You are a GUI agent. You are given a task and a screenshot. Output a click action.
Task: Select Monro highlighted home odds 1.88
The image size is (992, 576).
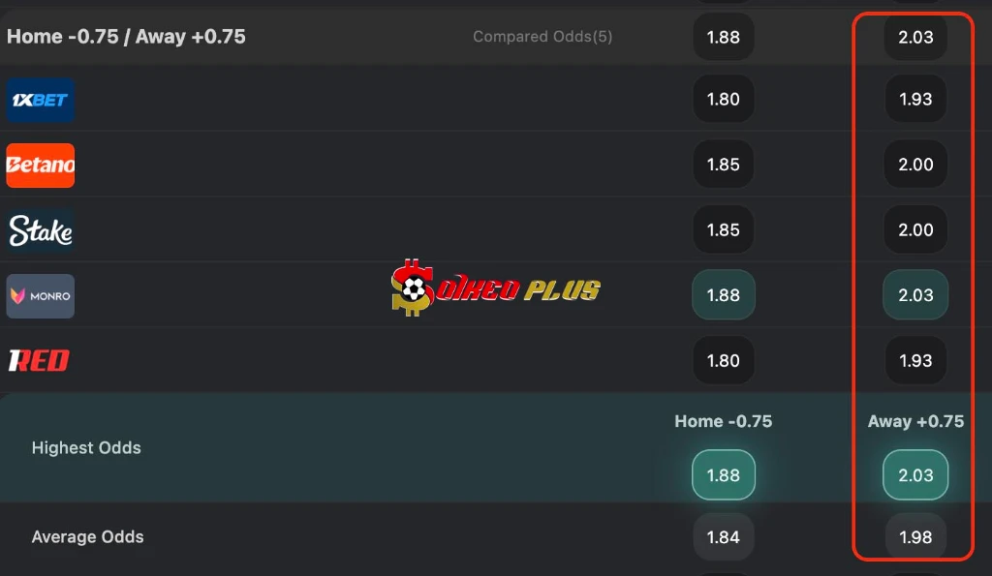pyautogui.click(x=723, y=294)
